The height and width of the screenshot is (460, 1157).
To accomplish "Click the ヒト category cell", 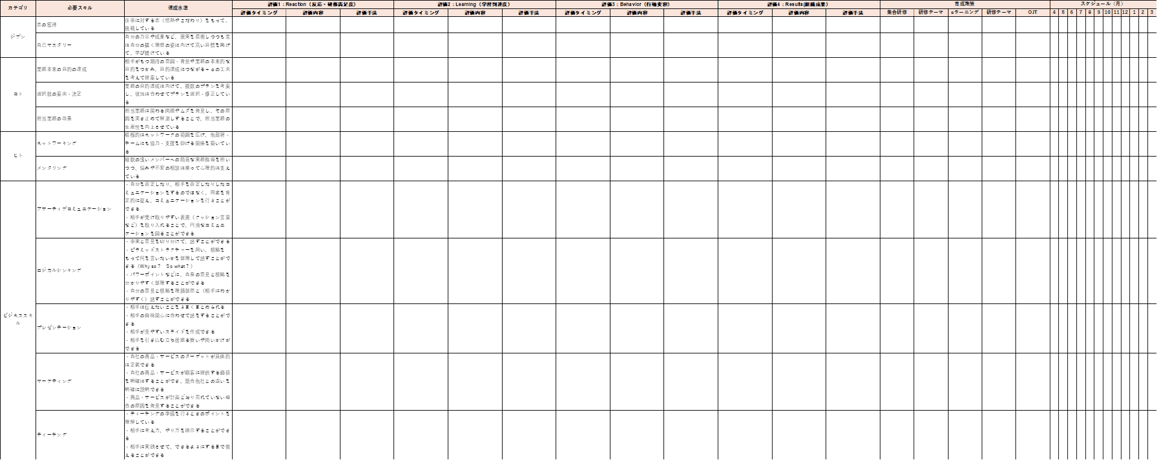I will click(18, 155).
